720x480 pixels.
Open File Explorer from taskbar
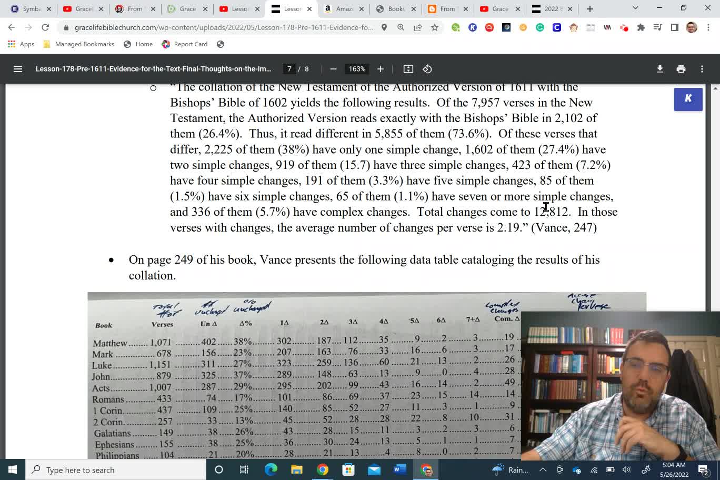(296, 469)
